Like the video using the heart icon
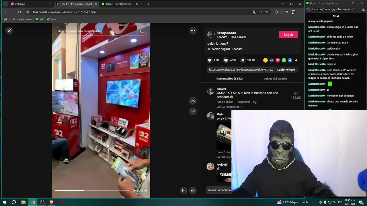 (210, 60)
